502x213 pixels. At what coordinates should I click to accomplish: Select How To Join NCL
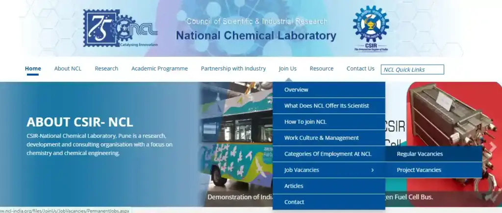click(305, 122)
